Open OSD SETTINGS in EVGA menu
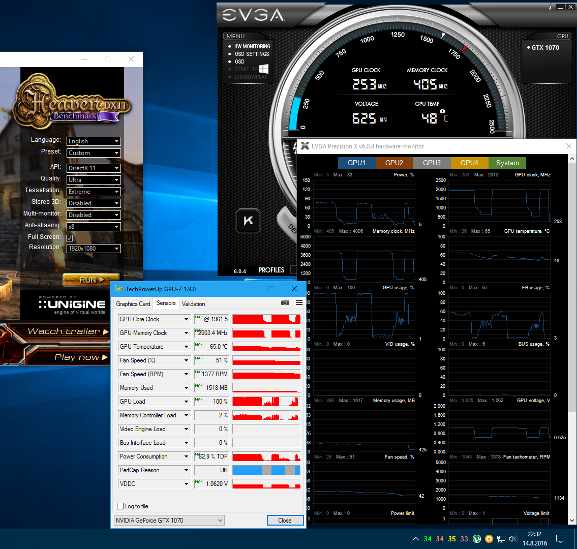This screenshot has width=577, height=549. 252,54
